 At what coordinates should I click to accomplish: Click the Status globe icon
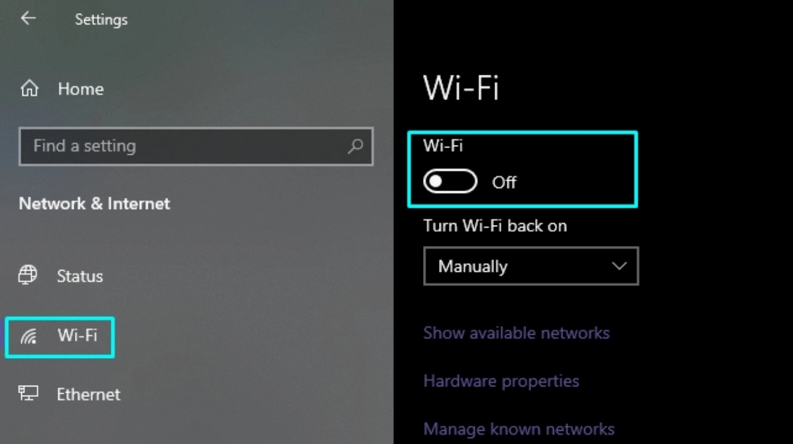(x=28, y=275)
